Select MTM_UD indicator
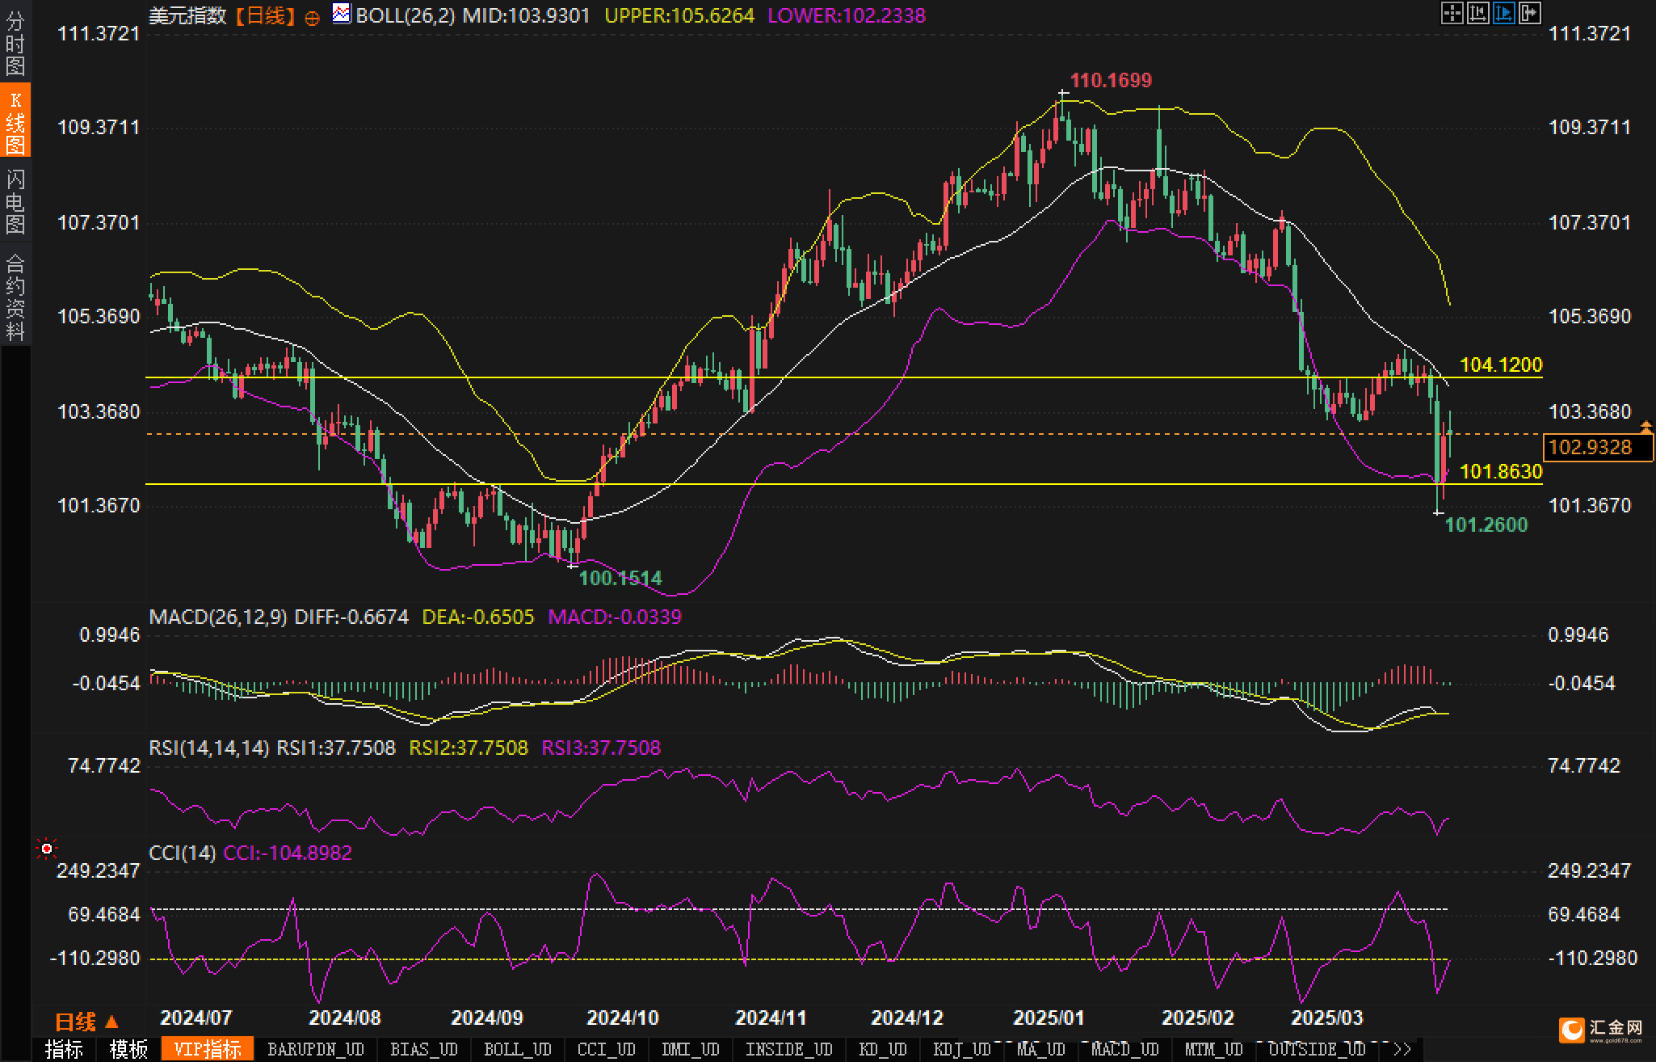 click(x=1214, y=1049)
